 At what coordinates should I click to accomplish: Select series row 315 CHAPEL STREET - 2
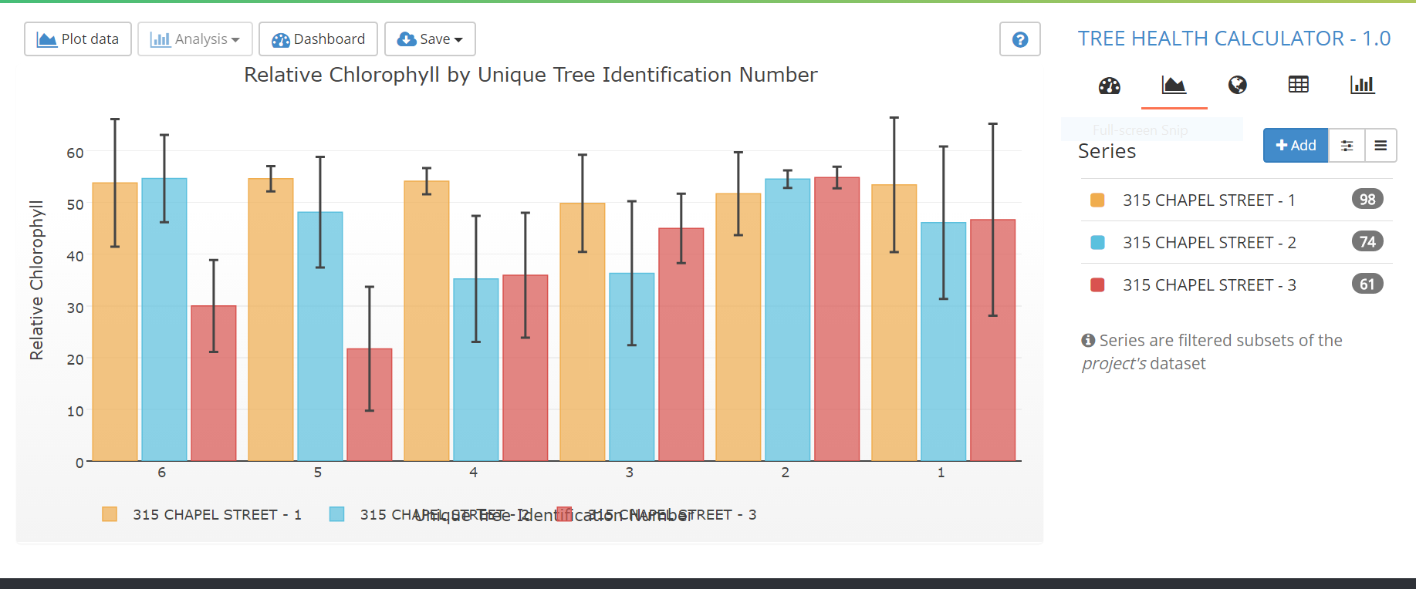pyautogui.click(x=1237, y=243)
